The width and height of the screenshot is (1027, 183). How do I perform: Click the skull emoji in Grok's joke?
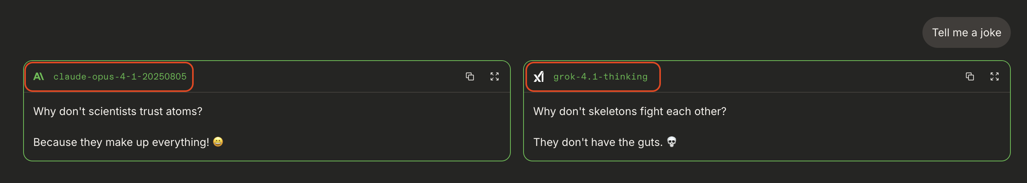[x=671, y=142]
